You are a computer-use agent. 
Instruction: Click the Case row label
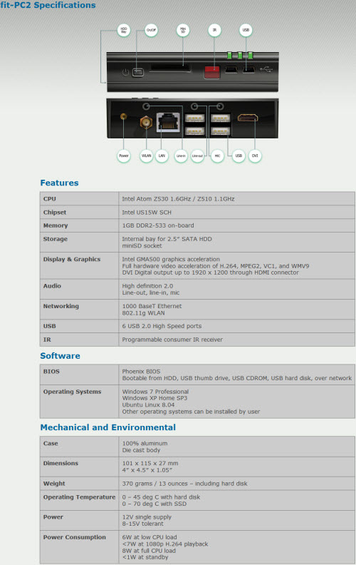pyautogui.click(x=51, y=444)
